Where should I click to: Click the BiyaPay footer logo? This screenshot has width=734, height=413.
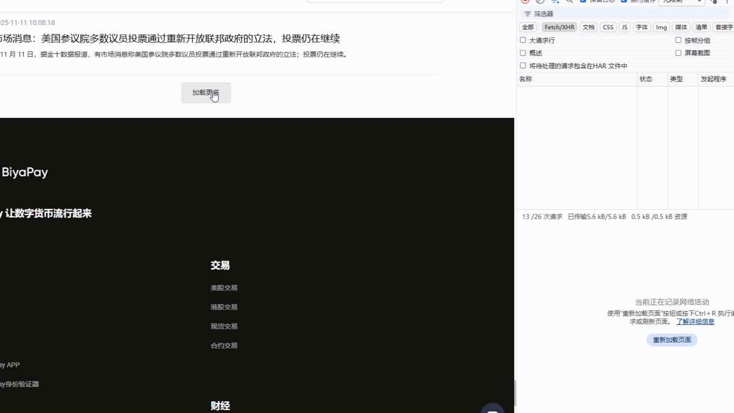[x=24, y=172]
